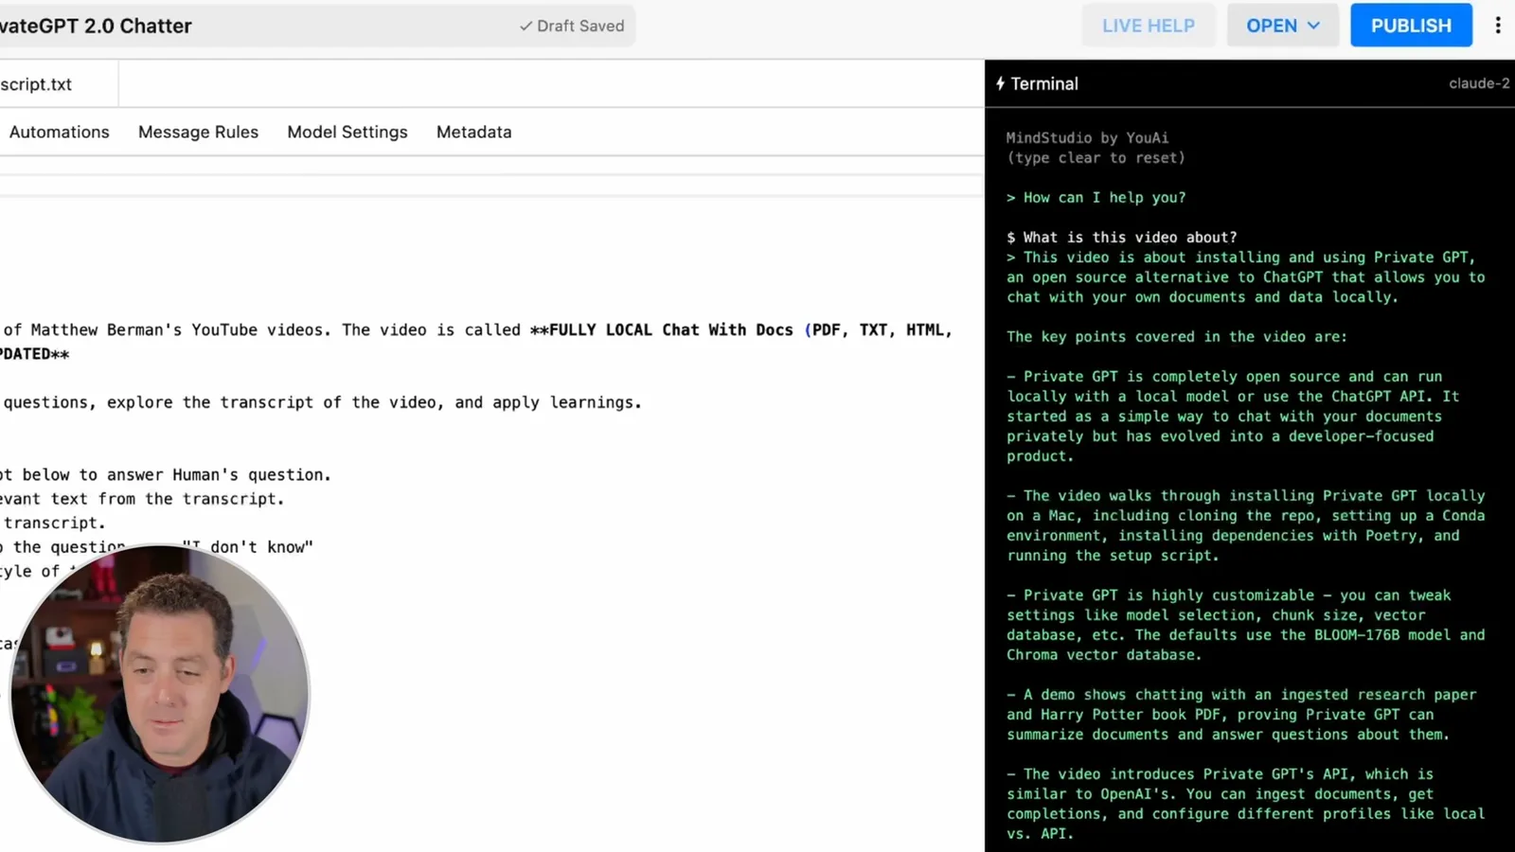Click the terminal bullet about Harry Potter book PDF
The image size is (1515, 852).
pos(1241,715)
